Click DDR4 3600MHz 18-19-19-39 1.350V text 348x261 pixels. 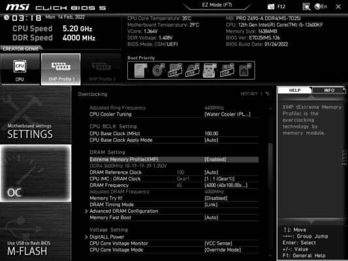(x=128, y=166)
